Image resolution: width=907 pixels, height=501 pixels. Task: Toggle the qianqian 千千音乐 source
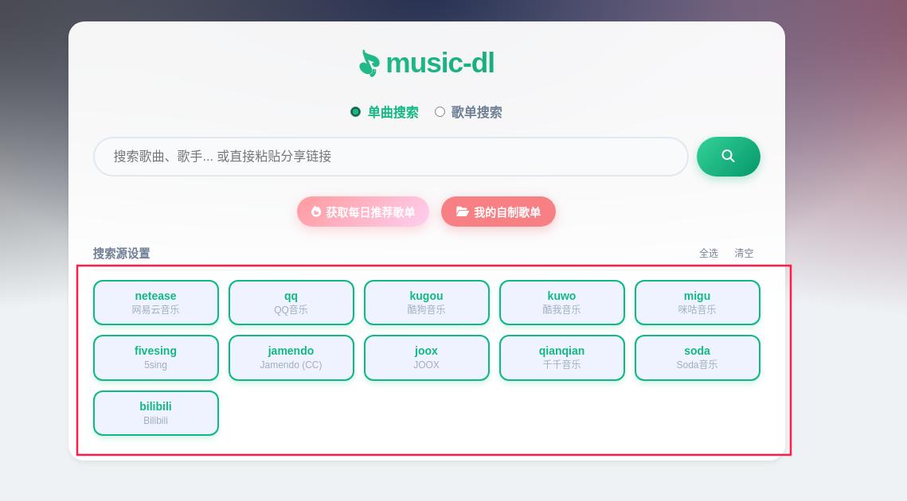562,358
